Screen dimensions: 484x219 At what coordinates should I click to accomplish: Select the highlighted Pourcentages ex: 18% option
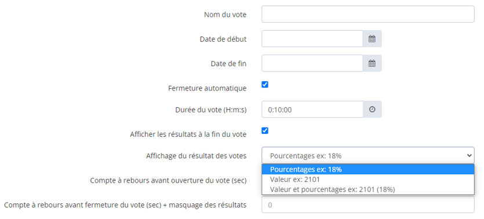pyautogui.click(x=368, y=169)
